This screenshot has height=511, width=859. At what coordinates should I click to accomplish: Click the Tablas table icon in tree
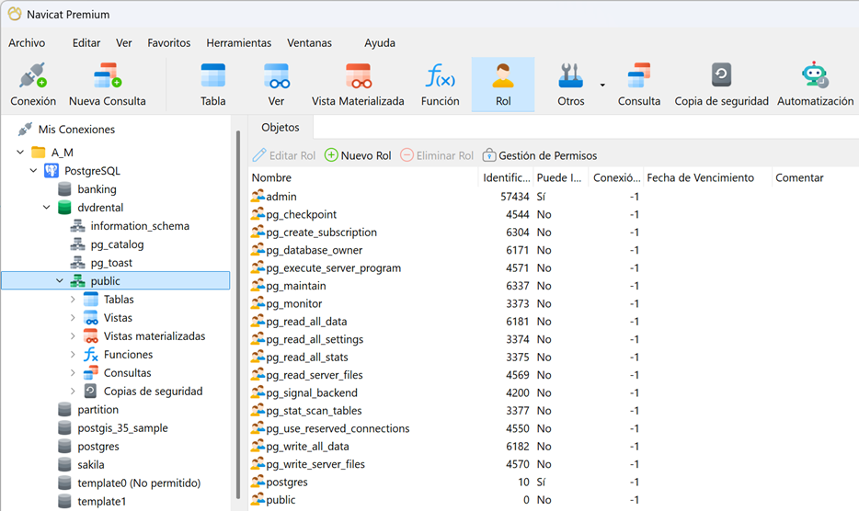(91, 299)
